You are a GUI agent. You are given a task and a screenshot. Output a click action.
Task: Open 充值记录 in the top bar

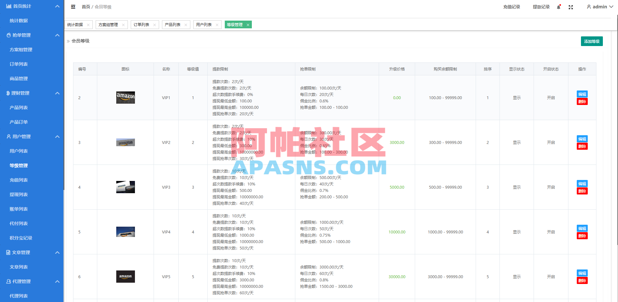point(511,7)
